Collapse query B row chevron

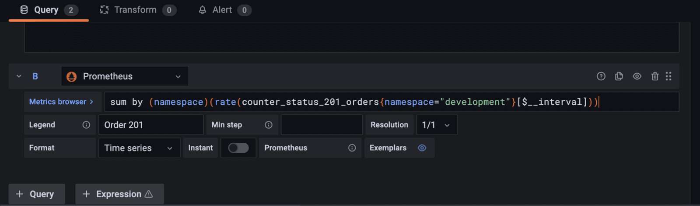coord(19,76)
